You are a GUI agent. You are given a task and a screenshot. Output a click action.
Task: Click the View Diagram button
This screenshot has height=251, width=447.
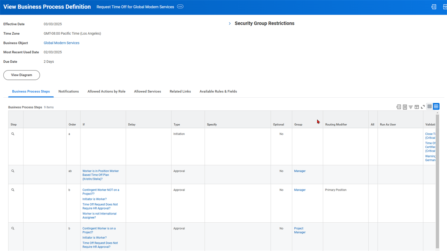22,75
